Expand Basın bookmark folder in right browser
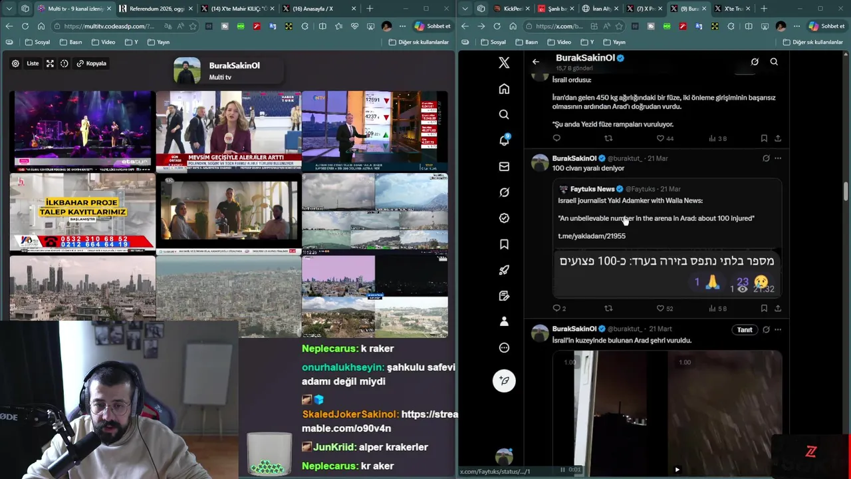This screenshot has width=851, height=479. 526,42
